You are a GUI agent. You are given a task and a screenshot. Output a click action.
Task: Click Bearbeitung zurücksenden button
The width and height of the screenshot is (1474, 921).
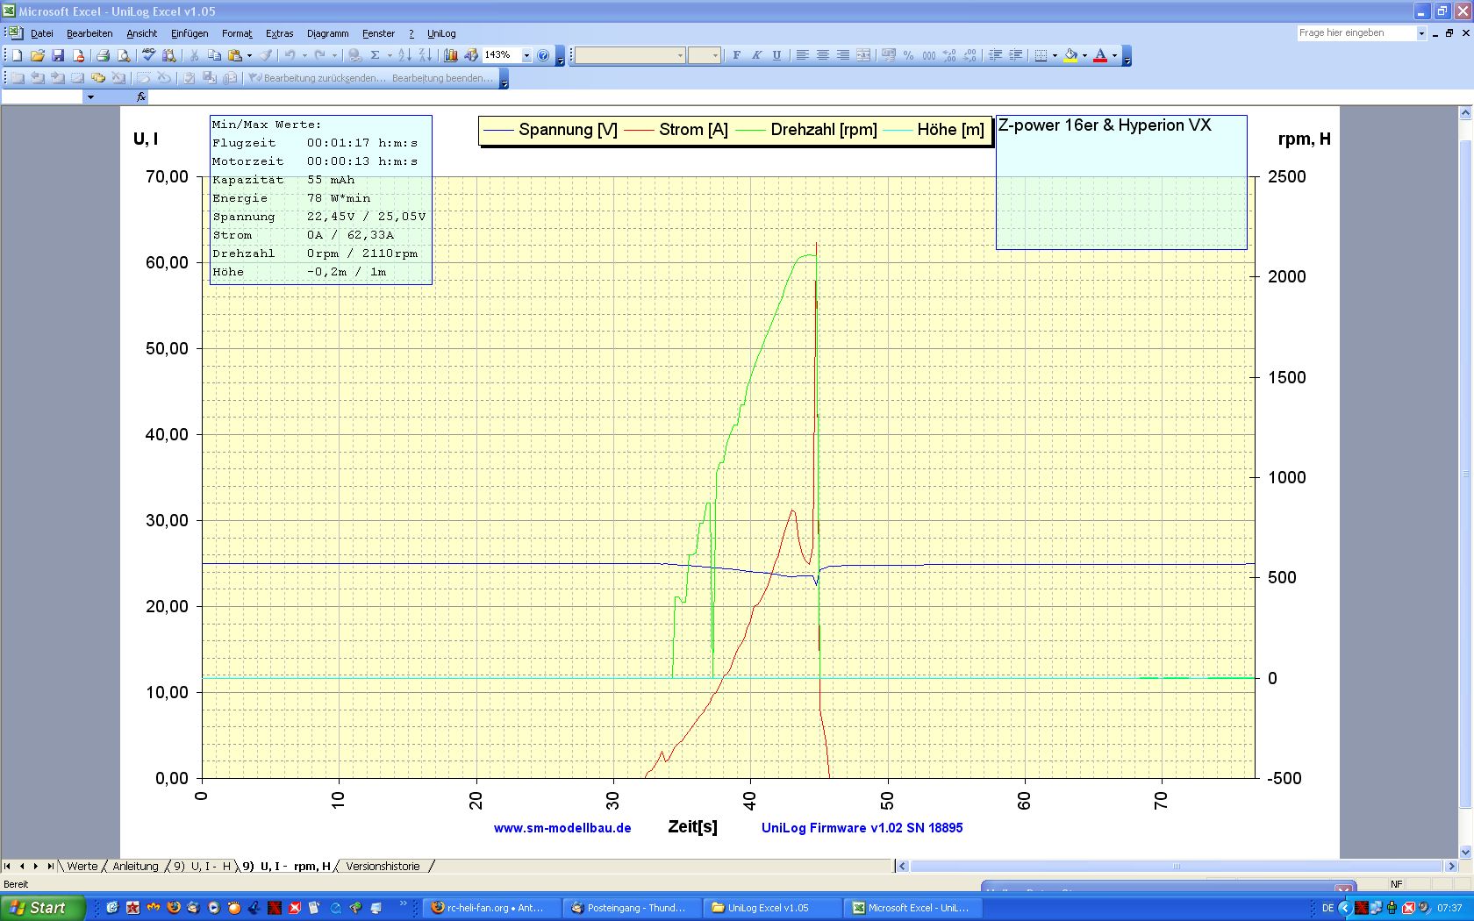click(318, 78)
